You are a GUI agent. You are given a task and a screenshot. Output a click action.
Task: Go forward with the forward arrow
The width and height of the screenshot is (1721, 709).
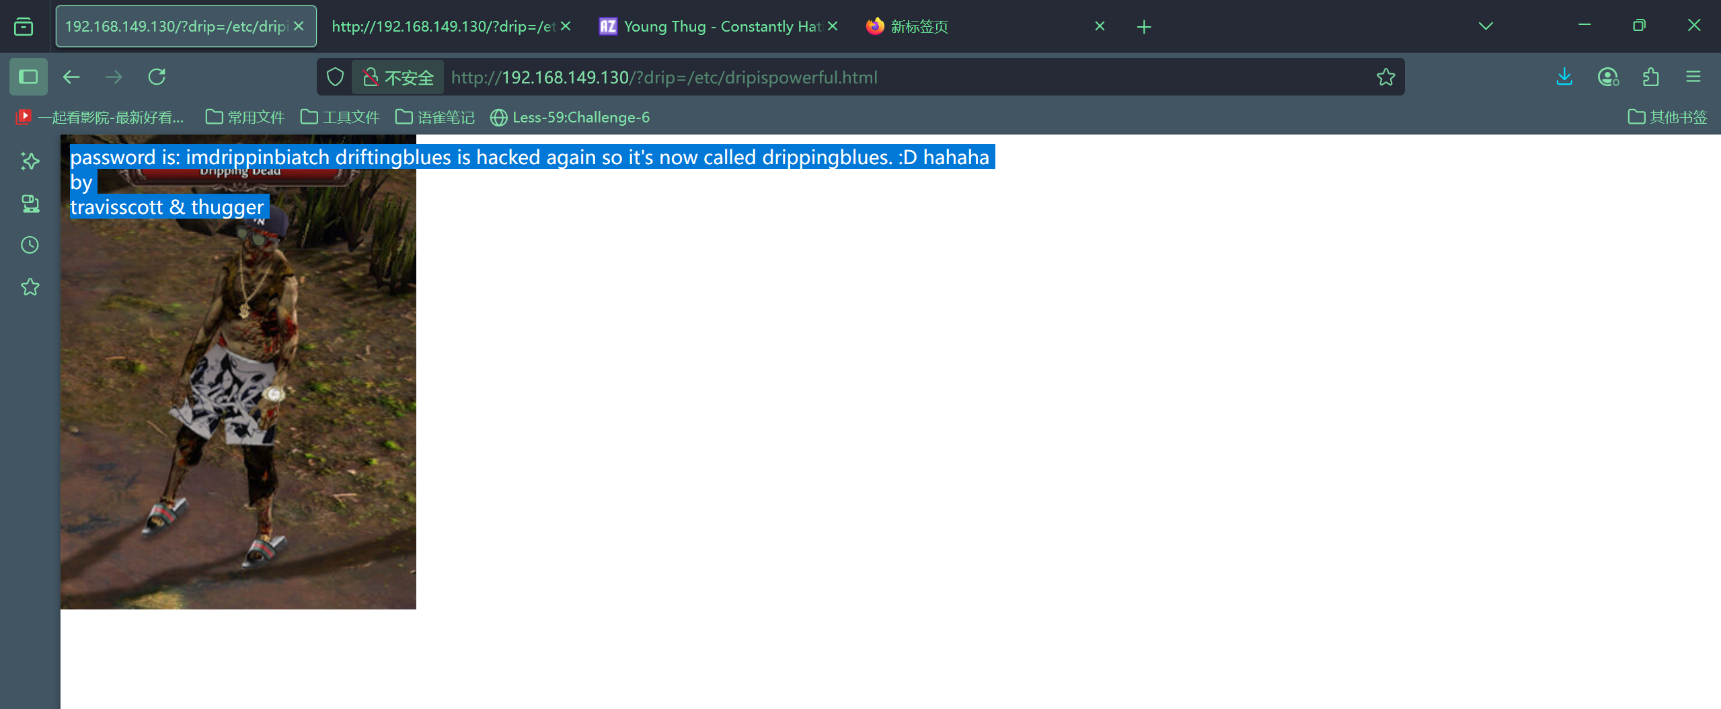(114, 77)
